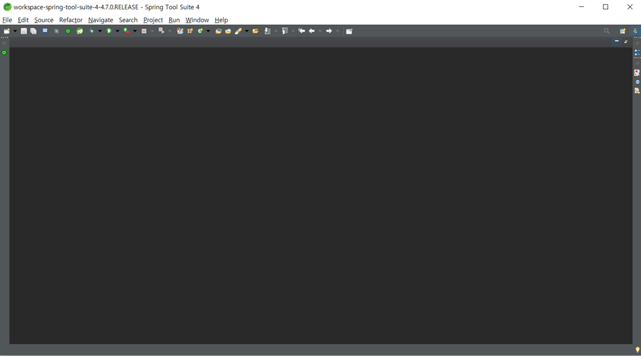Click the green Boot Dashboard power icon in toolbar
Viewport: 641px width, 356px height.
click(68, 31)
